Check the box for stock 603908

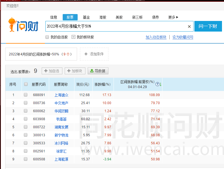tap(26, 119)
